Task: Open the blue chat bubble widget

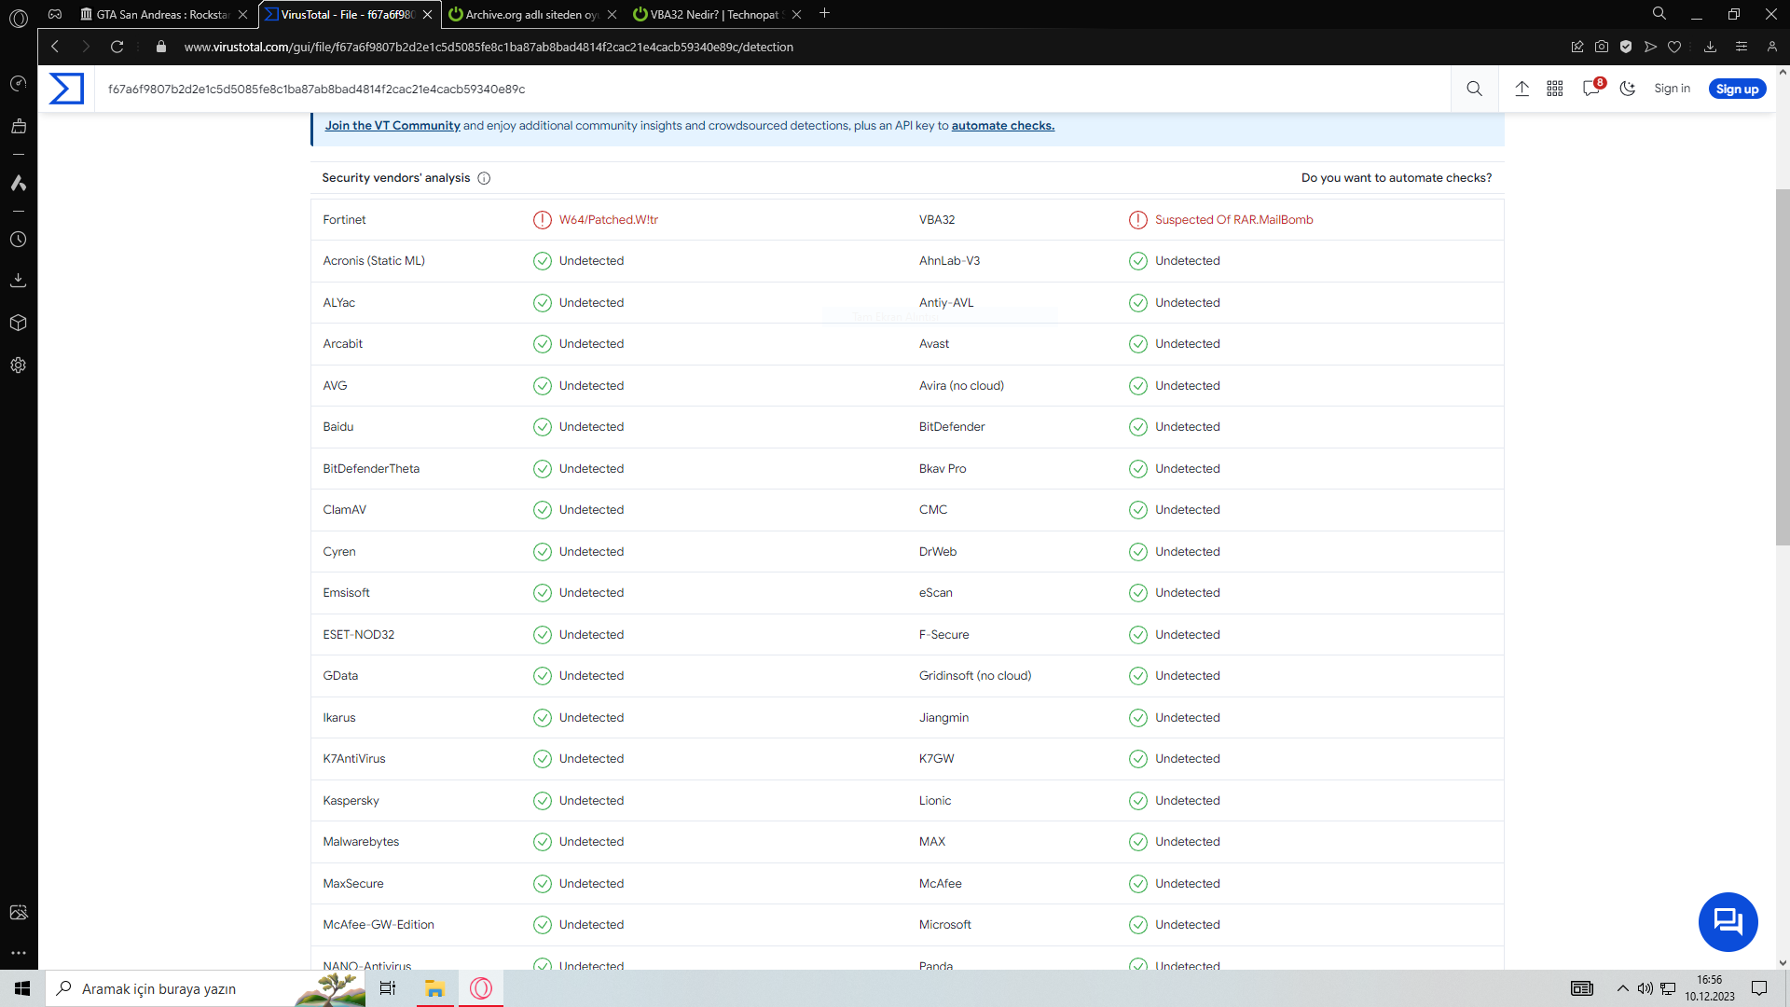Action: click(1728, 921)
